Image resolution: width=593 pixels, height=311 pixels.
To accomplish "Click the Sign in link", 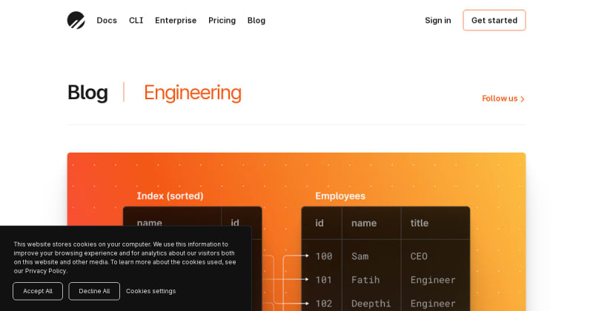I will (437, 20).
